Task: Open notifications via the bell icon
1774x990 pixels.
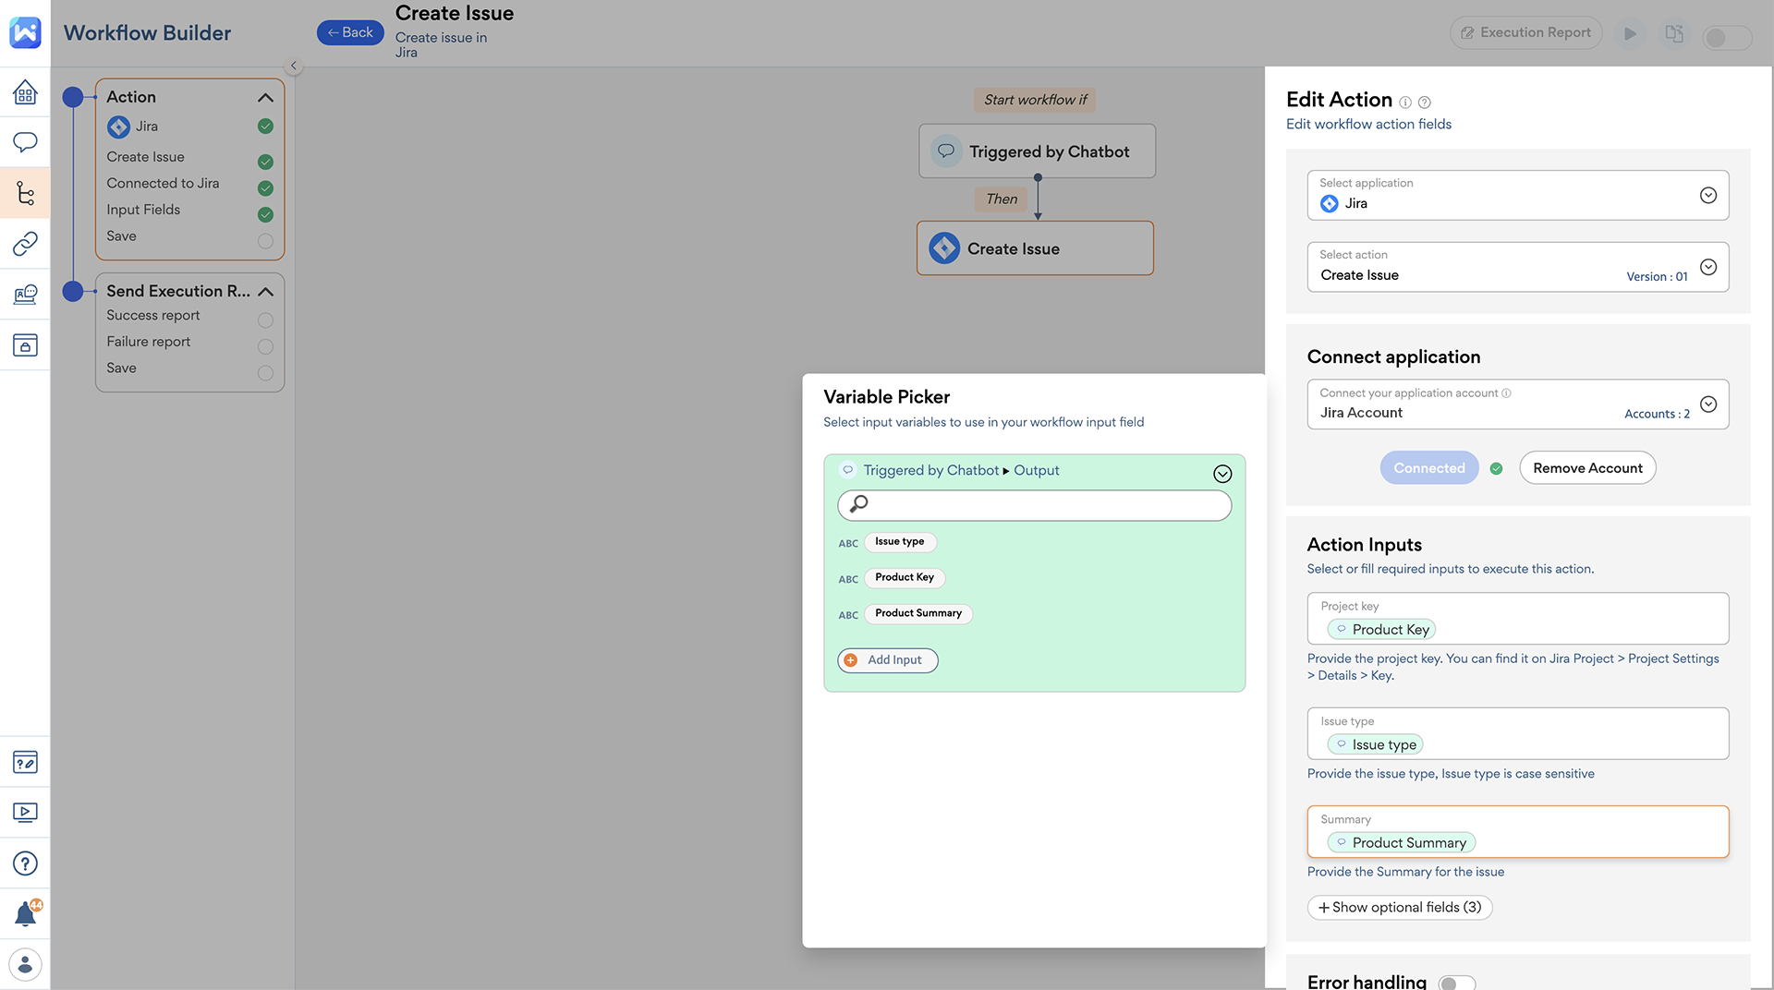Action: (25, 912)
